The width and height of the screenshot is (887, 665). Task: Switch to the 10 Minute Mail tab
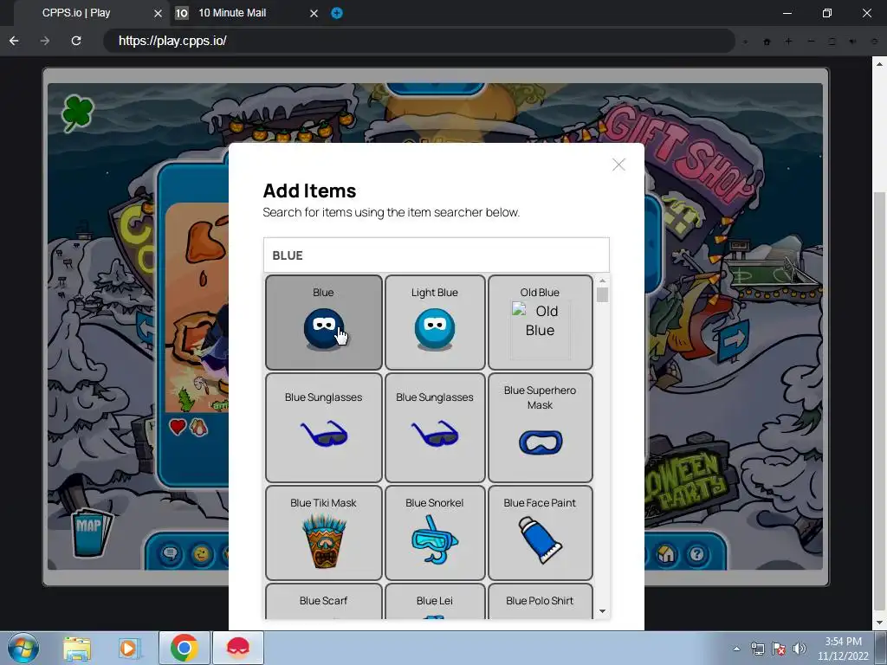(x=232, y=13)
